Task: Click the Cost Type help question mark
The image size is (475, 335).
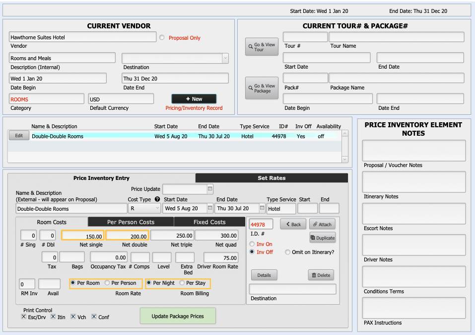Action: 157,199
